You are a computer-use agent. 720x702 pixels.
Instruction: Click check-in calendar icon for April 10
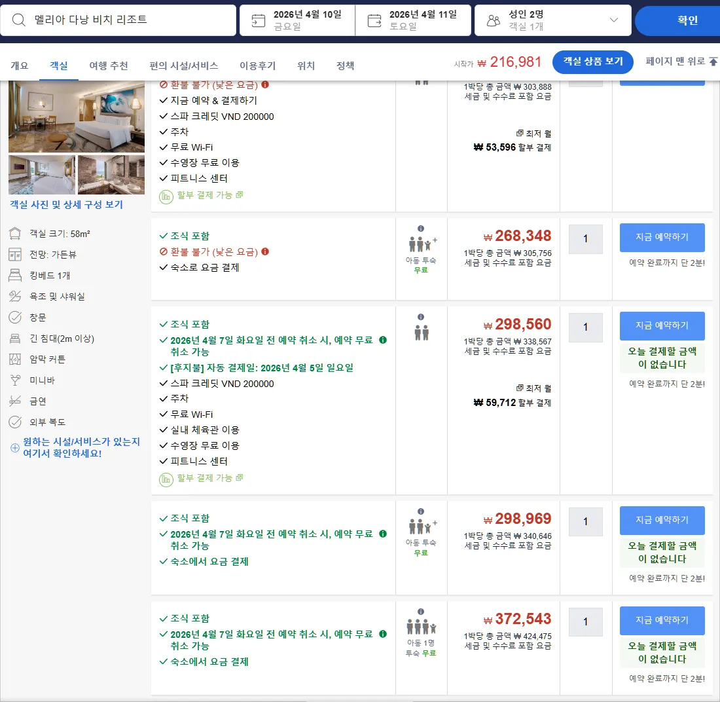259,21
